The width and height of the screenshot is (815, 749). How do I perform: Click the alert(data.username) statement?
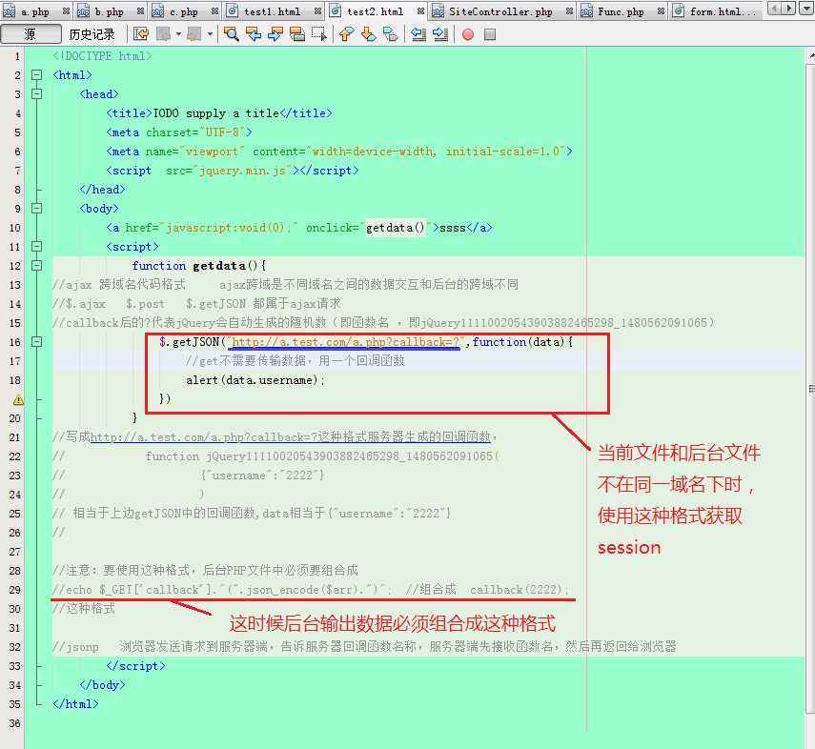pyautogui.click(x=255, y=380)
